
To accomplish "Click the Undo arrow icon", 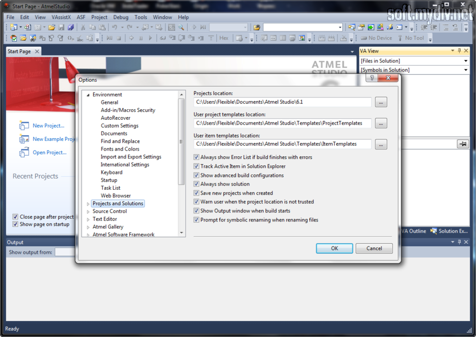I will point(115,28).
